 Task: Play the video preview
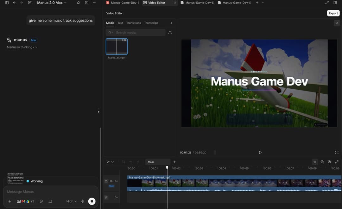(260, 153)
